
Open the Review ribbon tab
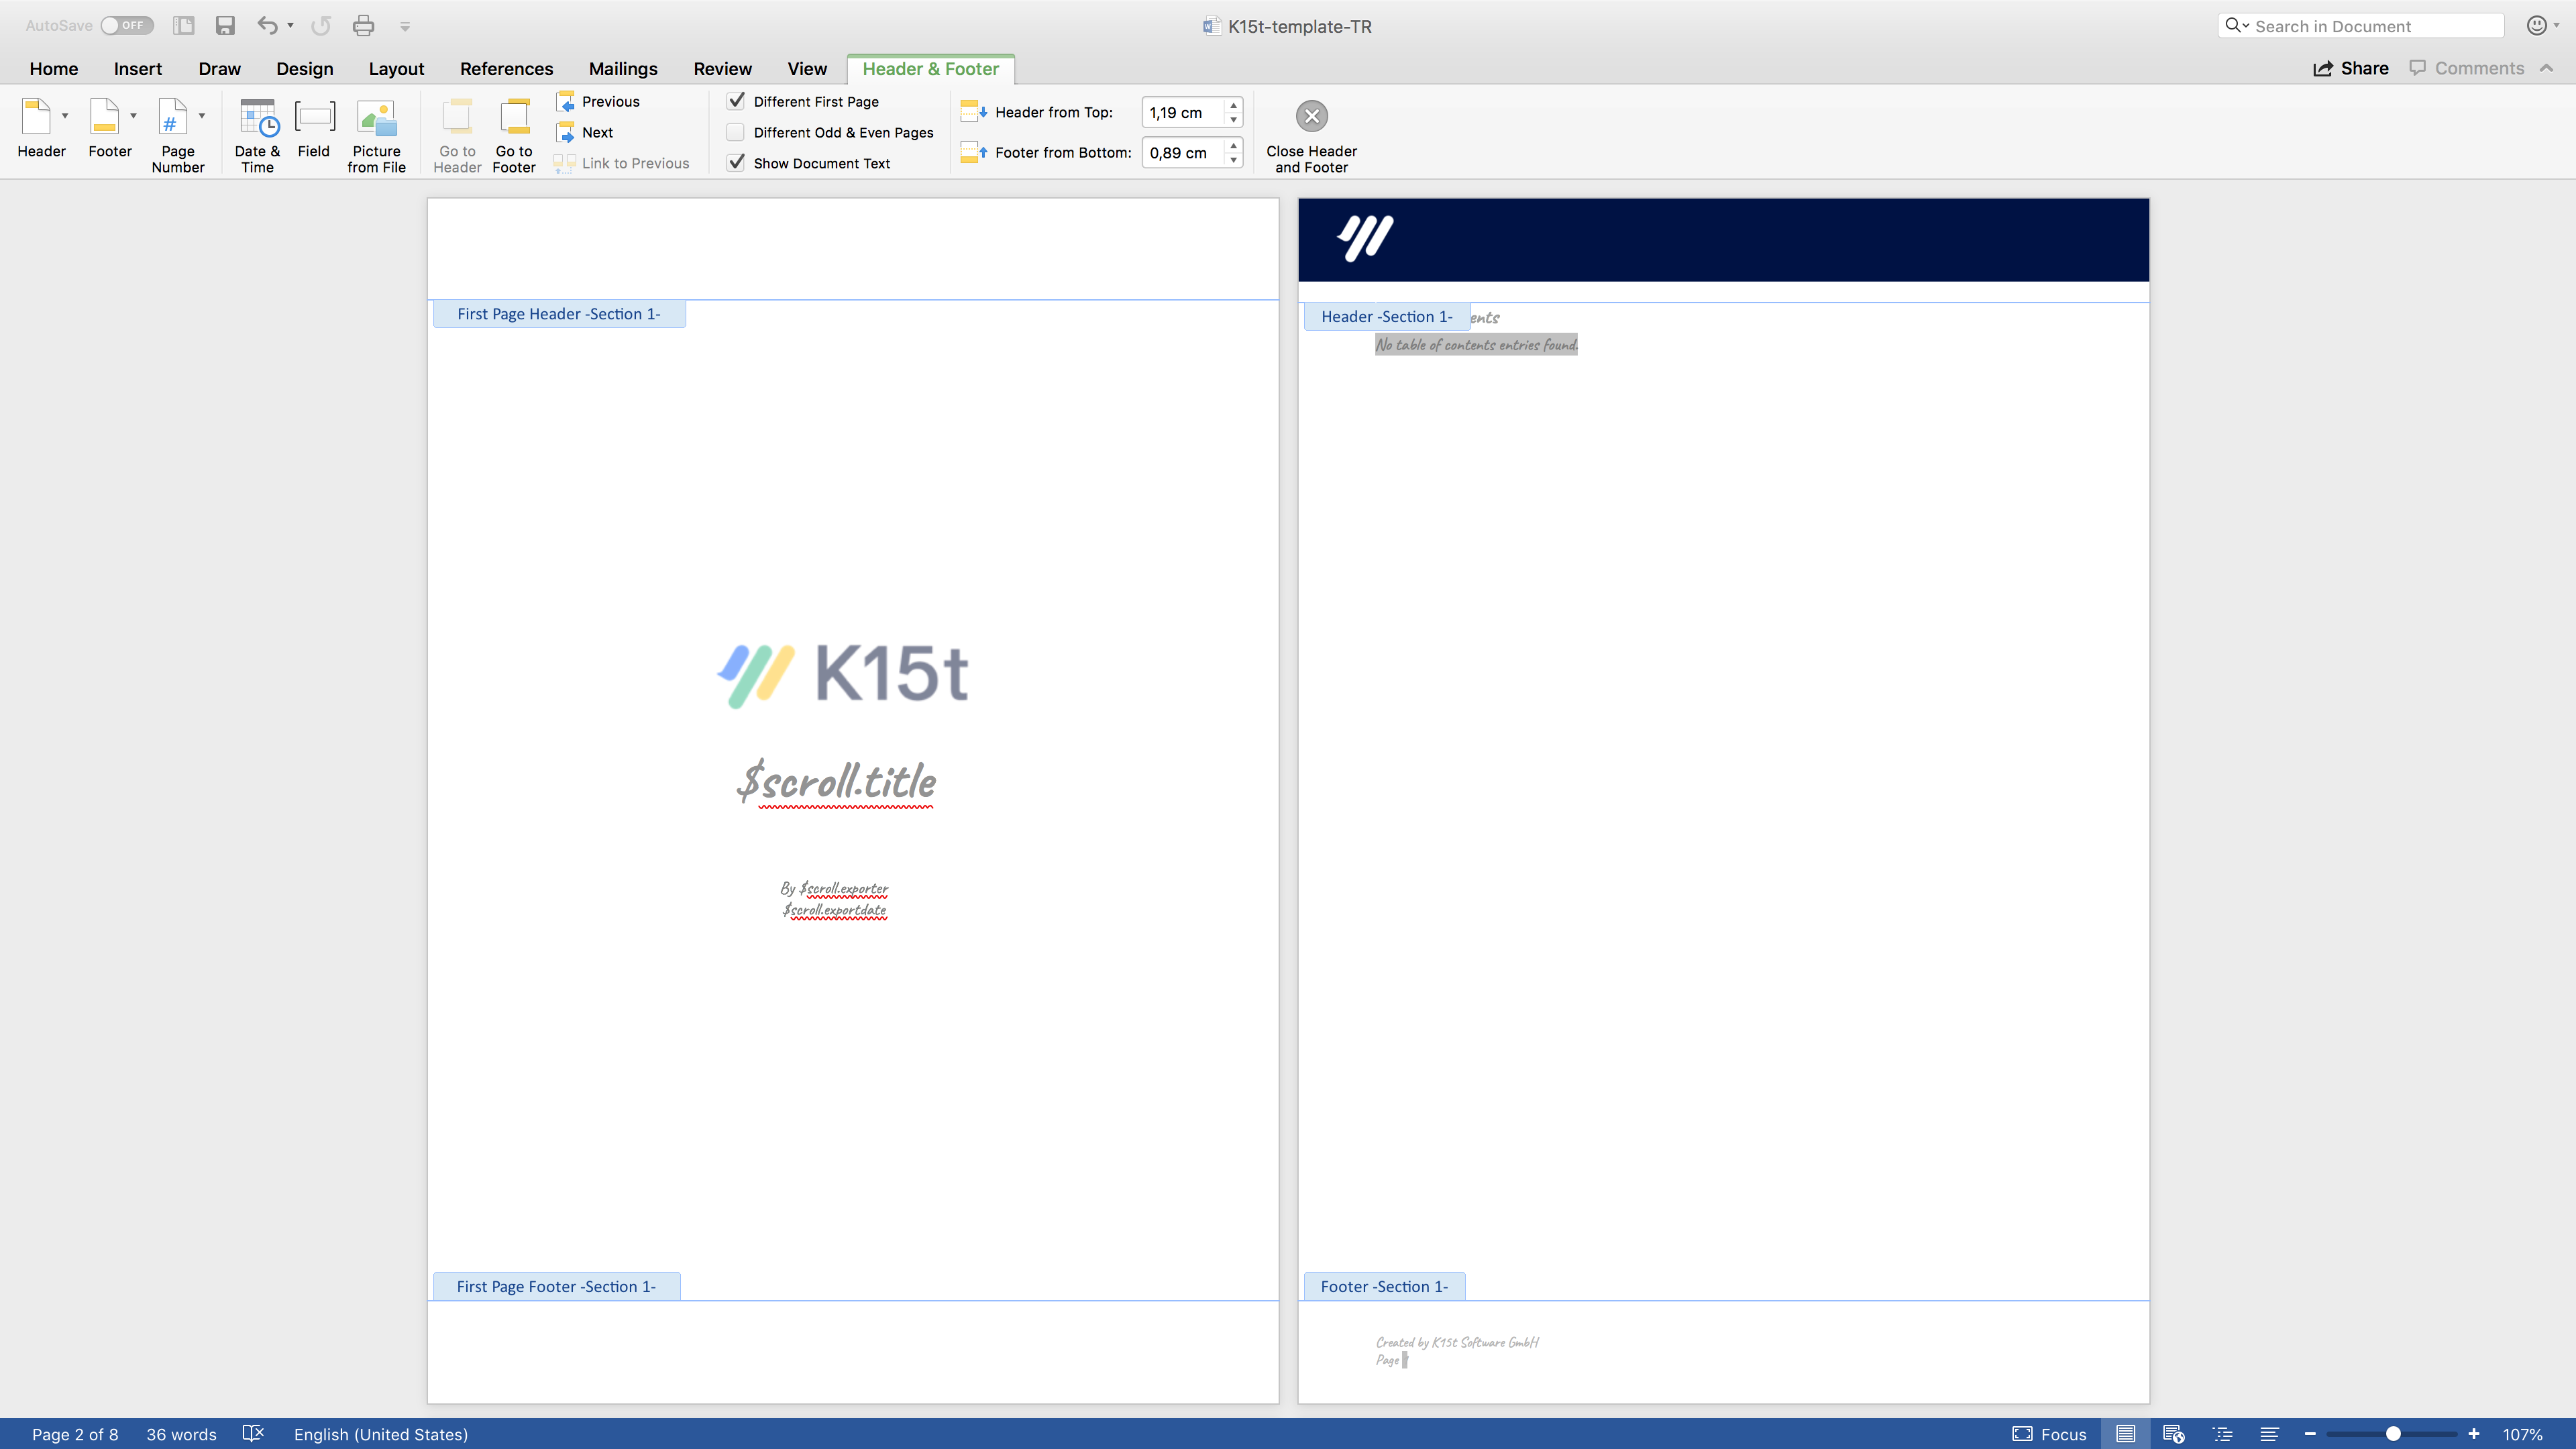click(722, 68)
